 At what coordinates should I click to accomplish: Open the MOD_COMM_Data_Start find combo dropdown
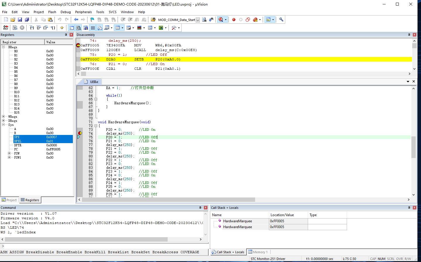click(198, 20)
